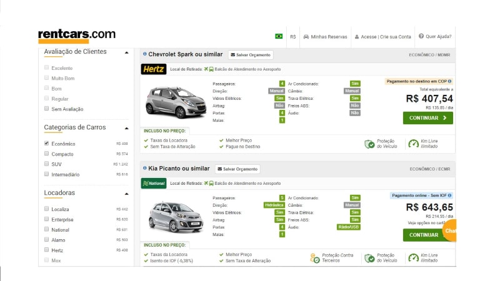
Task: Click the Hertz company logo
Action: [154, 69]
